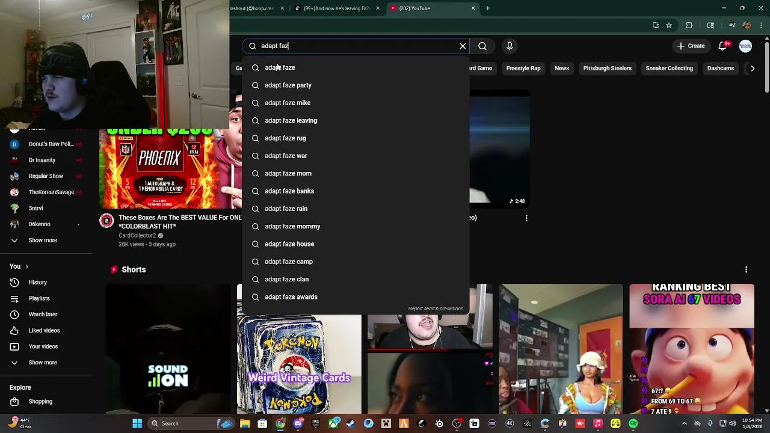Screen dimensions: 770x433
Task: Select the "Pittsburgh Steelers" chip
Action: pyautogui.click(x=607, y=69)
